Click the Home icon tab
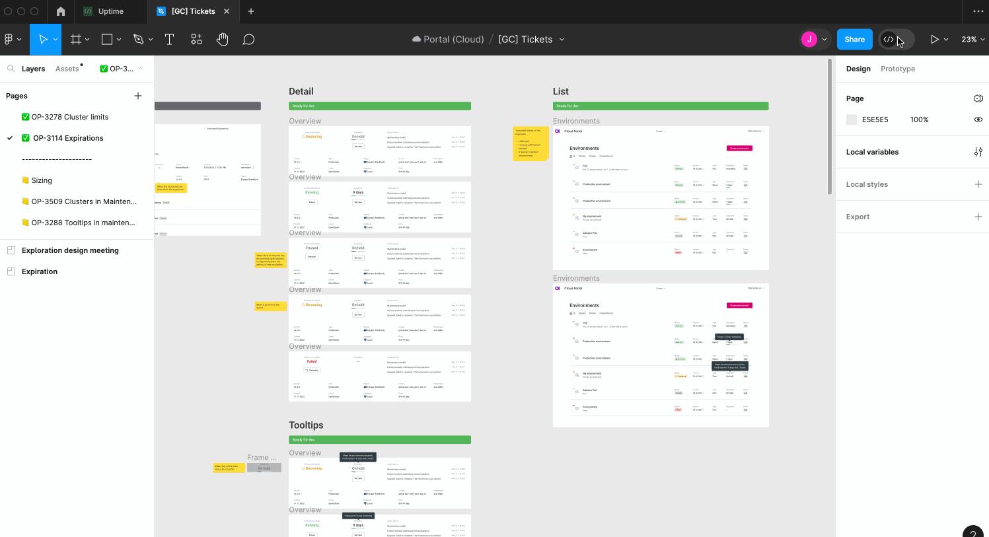This screenshot has height=537, width=989. pos(61,11)
